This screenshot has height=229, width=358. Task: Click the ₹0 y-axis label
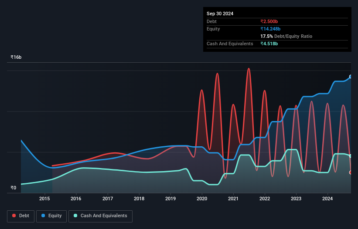[14, 188]
